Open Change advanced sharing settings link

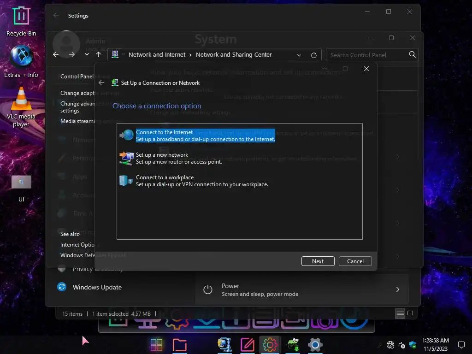point(77,107)
